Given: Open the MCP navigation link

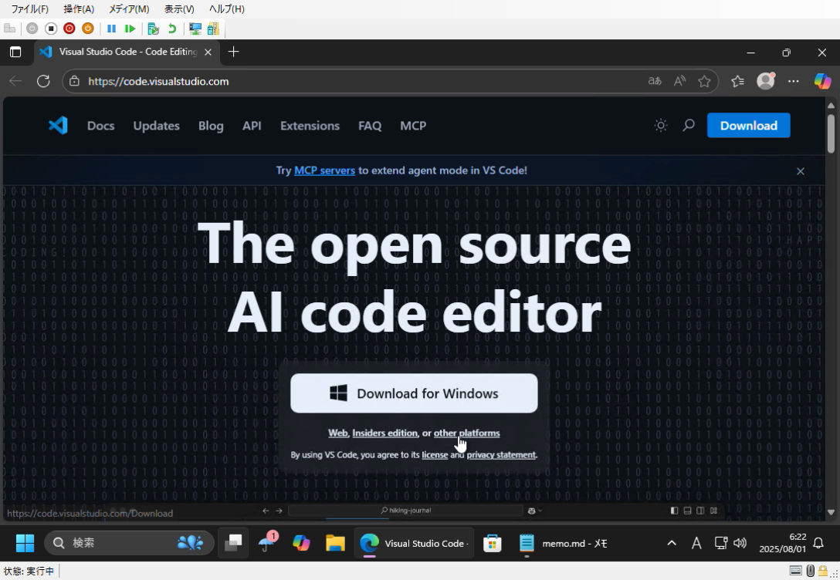Looking at the screenshot, I should [x=413, y=126].
